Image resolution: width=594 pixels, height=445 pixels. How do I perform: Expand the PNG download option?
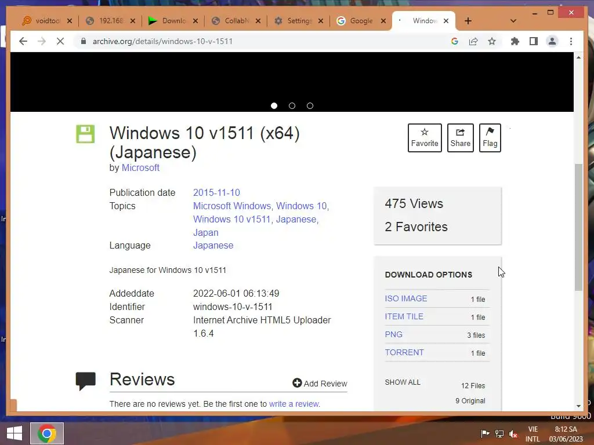pyautogui.click(x=394, y=334)
